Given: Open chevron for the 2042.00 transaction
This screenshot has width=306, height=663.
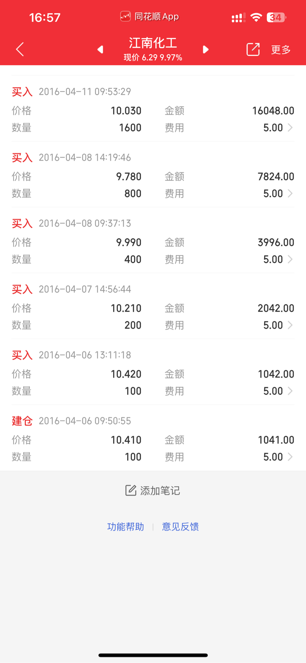Looking at the screenshot, I should tap(290, 325).
